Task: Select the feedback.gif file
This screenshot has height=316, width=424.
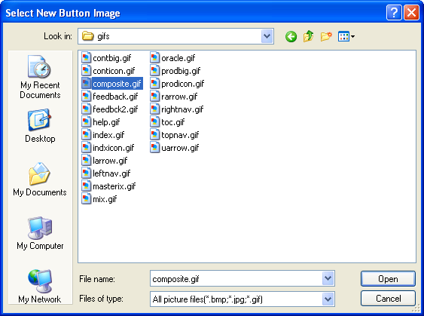Action: coord(110,97)
